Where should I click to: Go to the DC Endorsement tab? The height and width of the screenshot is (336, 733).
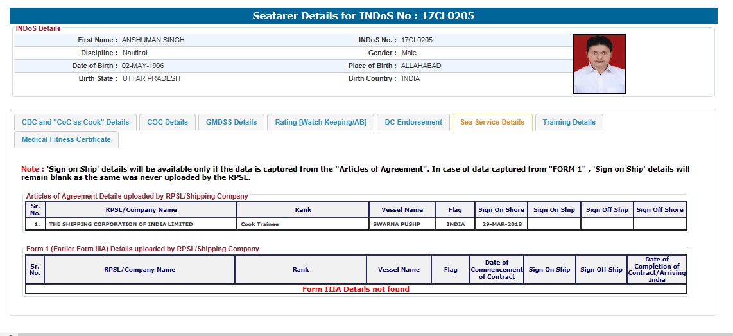[x=413, y=122]
